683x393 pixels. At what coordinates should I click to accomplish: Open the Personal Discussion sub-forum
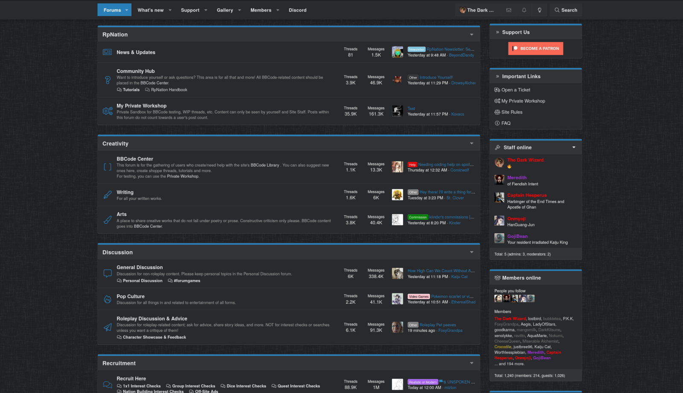coord(143,281)
